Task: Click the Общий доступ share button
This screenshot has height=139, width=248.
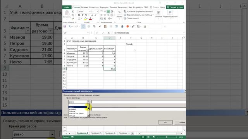Action: click(175, 7)
